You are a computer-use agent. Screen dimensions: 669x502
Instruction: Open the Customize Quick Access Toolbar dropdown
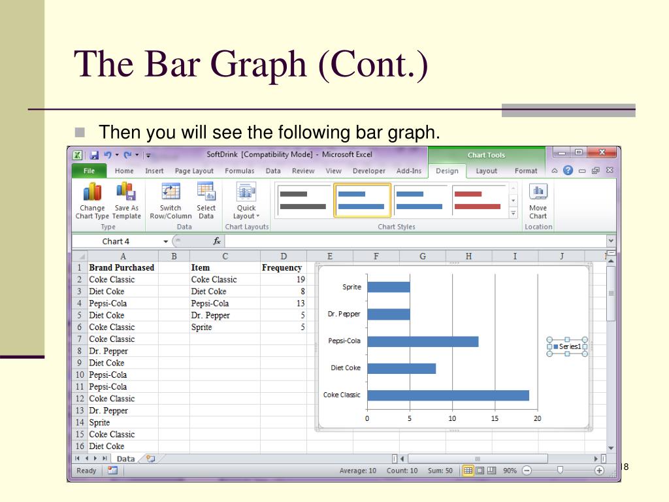[148, 156]
